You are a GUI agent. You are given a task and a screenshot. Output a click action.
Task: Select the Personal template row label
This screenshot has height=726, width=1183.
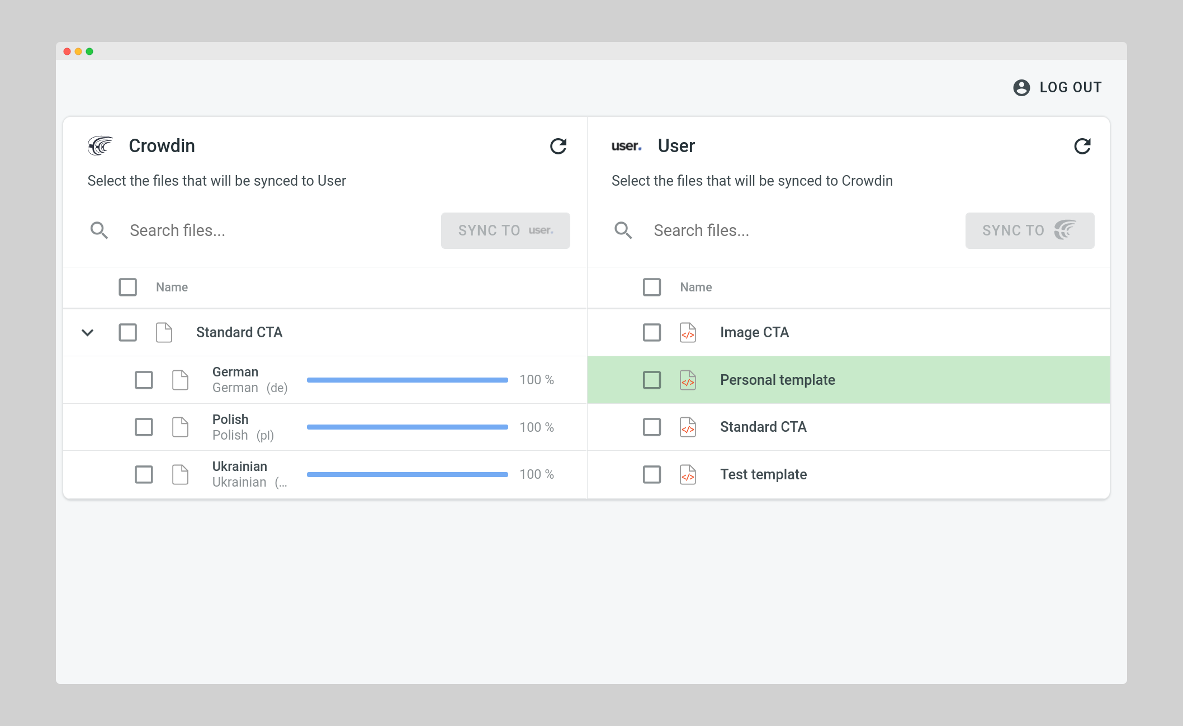pos(778,380)
